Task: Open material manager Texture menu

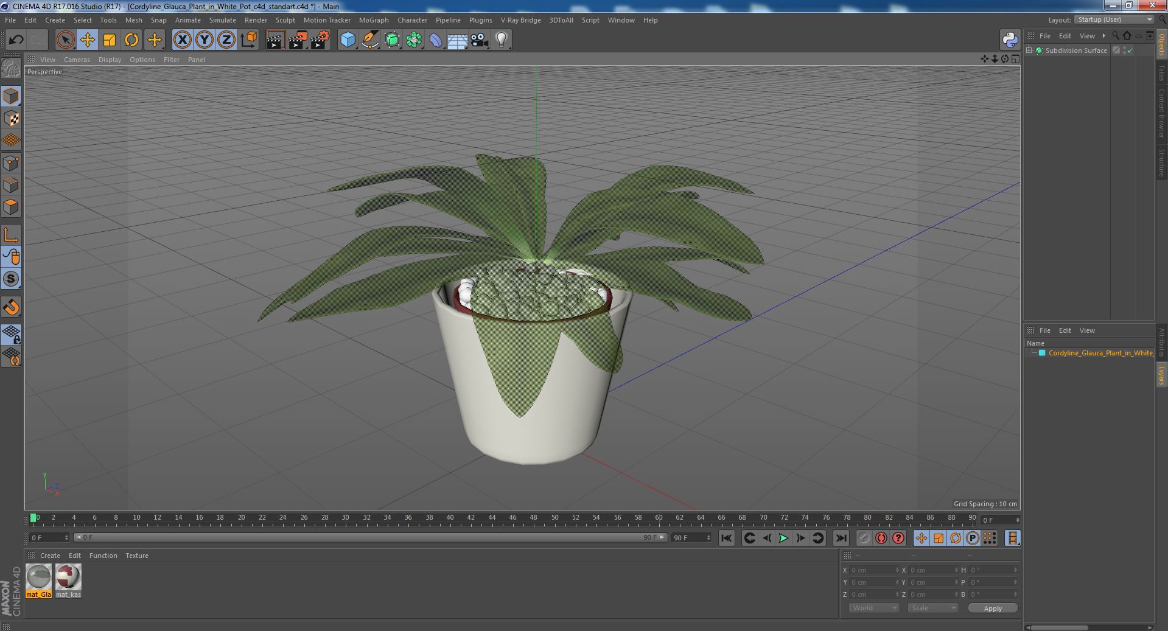Action: coord(137,556)
